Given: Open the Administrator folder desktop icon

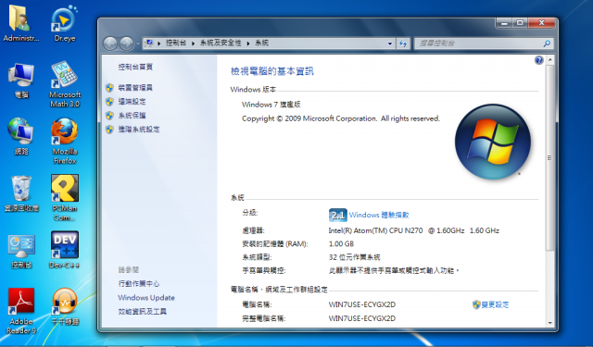Looking at the screenshot, I should pos(21,22).
